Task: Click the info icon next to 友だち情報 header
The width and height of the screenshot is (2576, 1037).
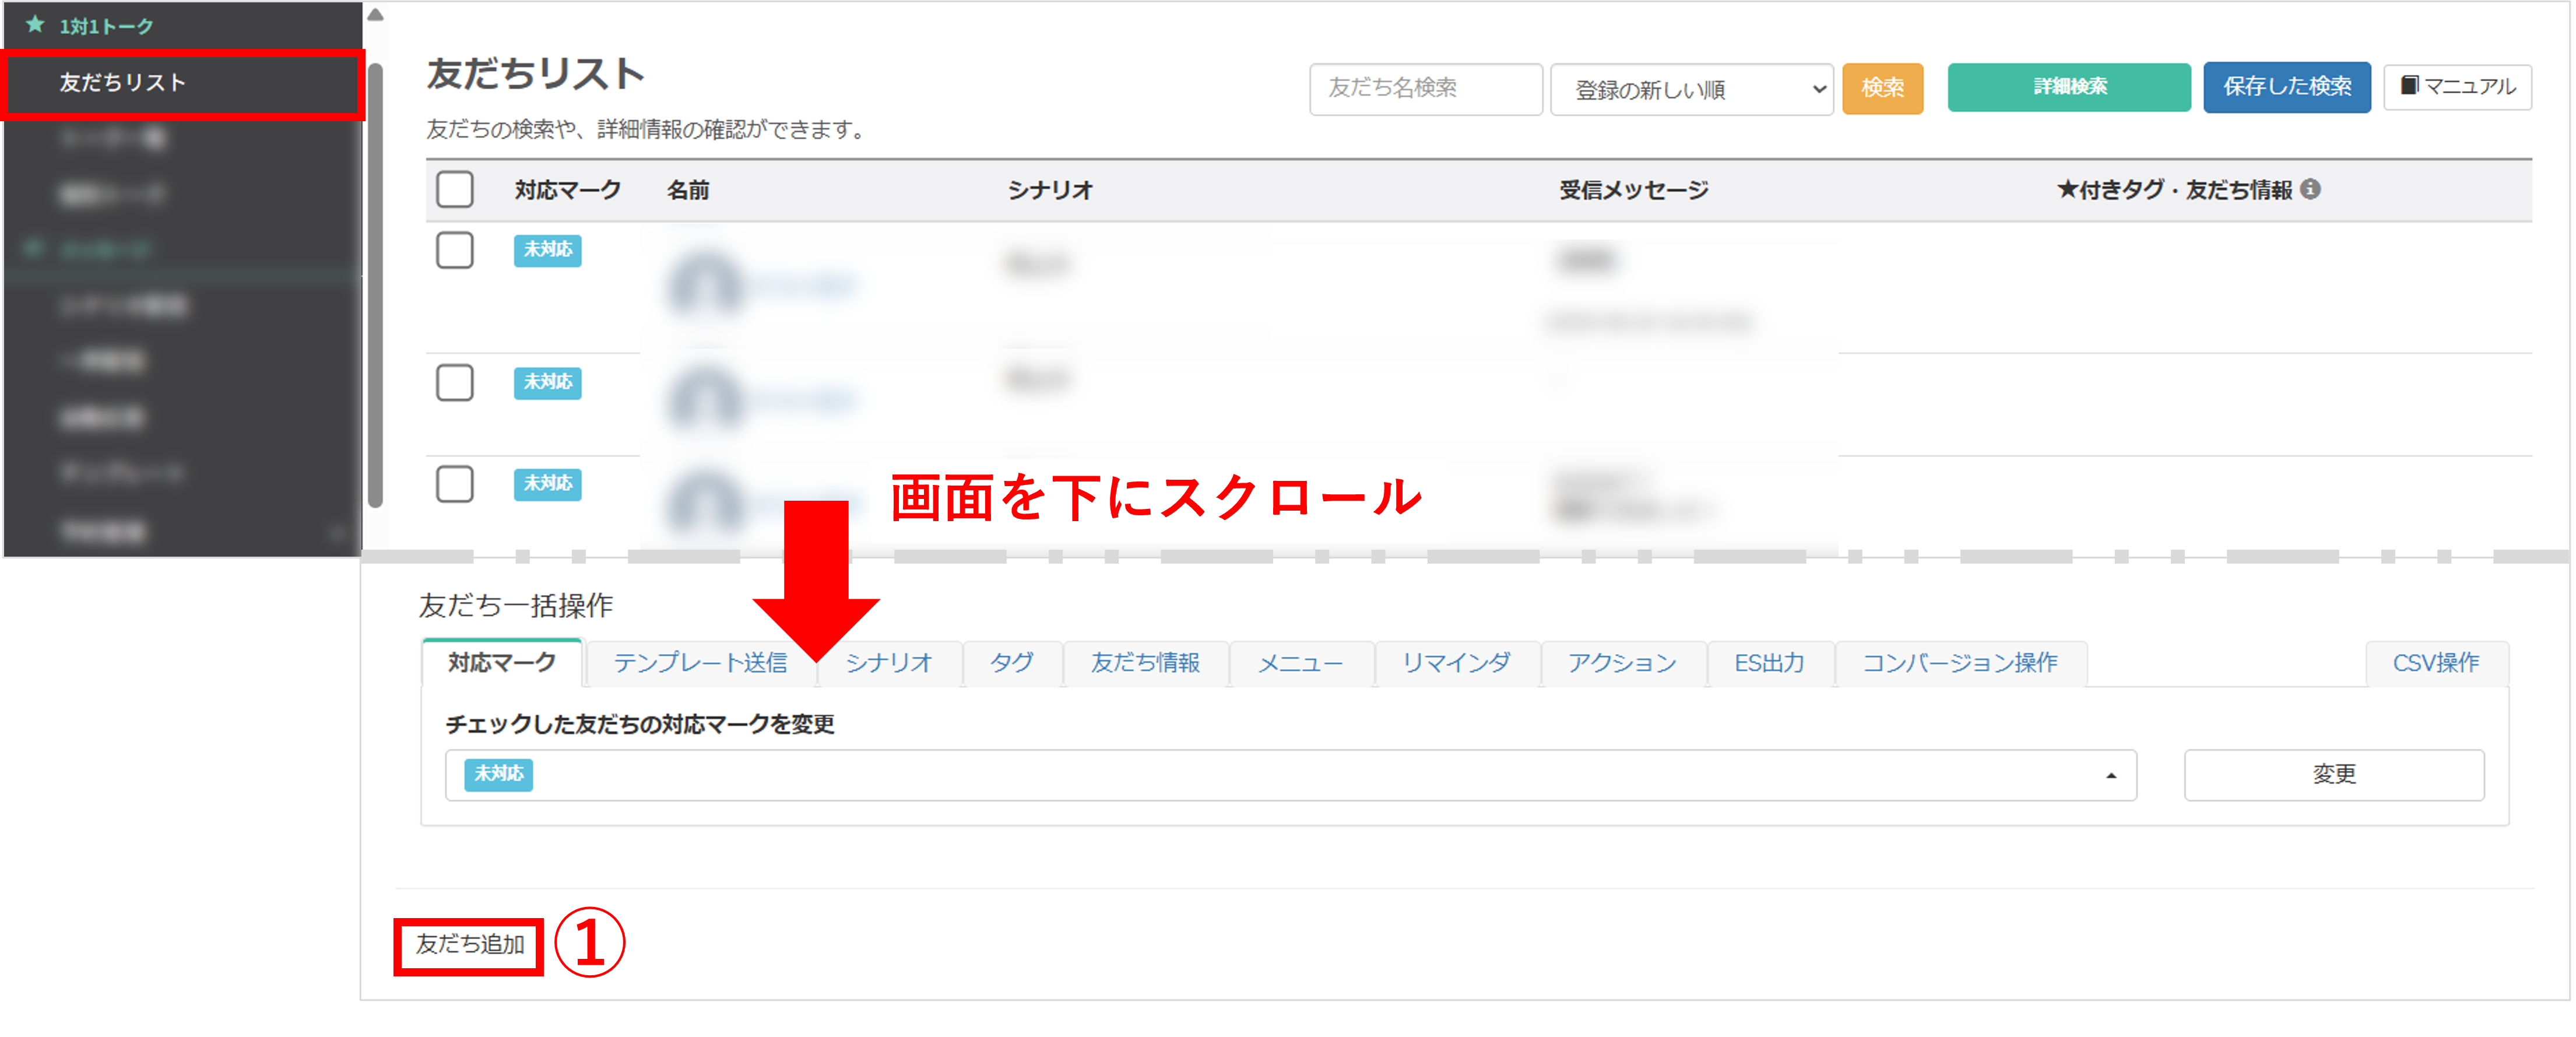Action: (2310, 189)
